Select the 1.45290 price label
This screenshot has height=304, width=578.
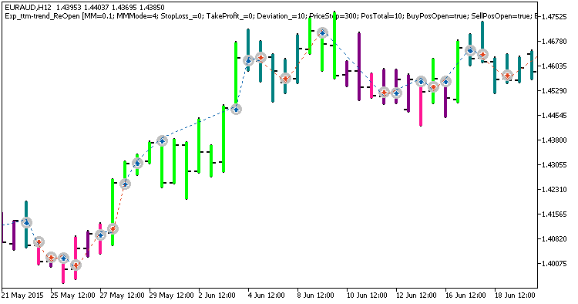[x=555, y=91]
